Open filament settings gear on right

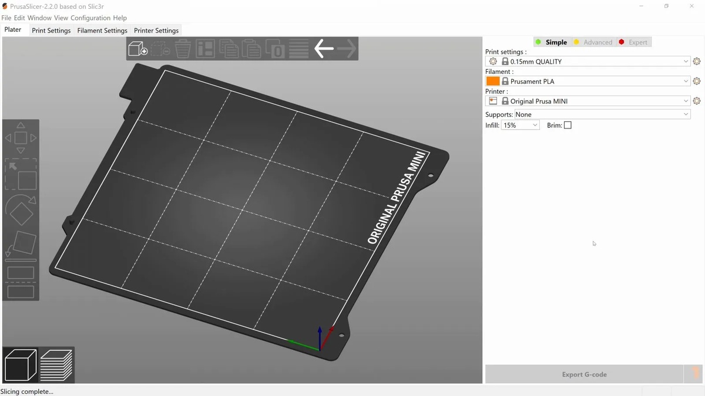697,81
